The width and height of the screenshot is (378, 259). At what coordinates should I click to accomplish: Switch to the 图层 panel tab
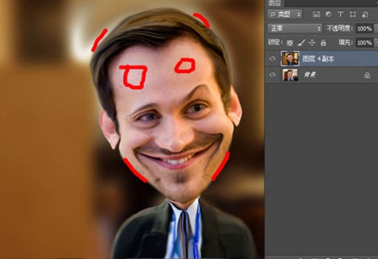pos(275,3)
